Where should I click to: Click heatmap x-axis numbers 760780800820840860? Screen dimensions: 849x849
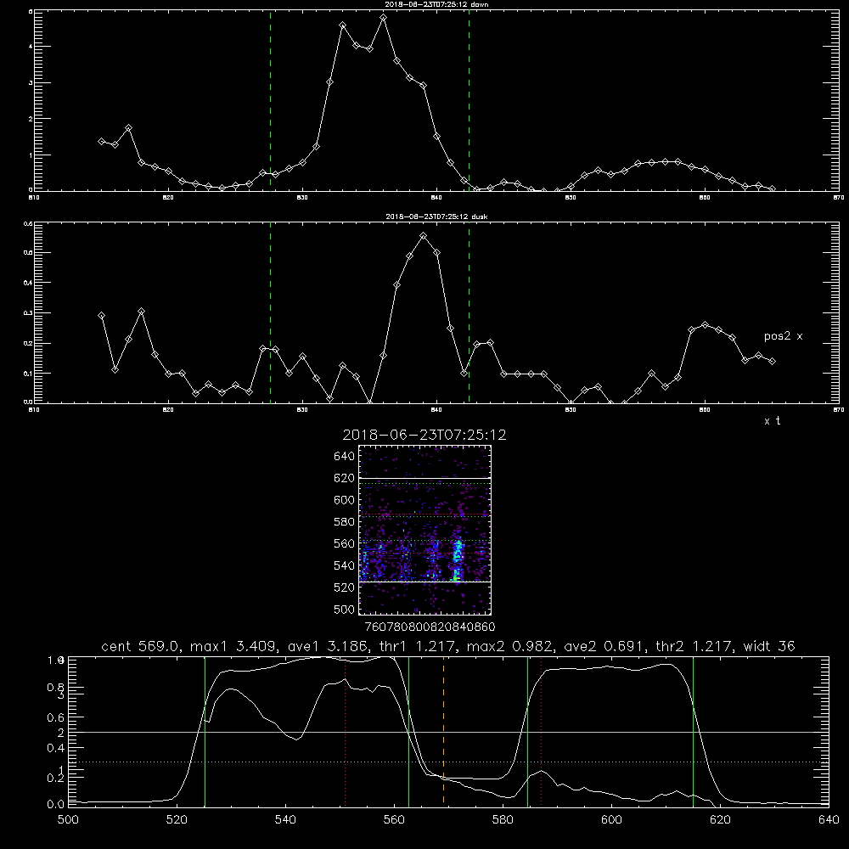pyautogui.click(x=430, y=627)
